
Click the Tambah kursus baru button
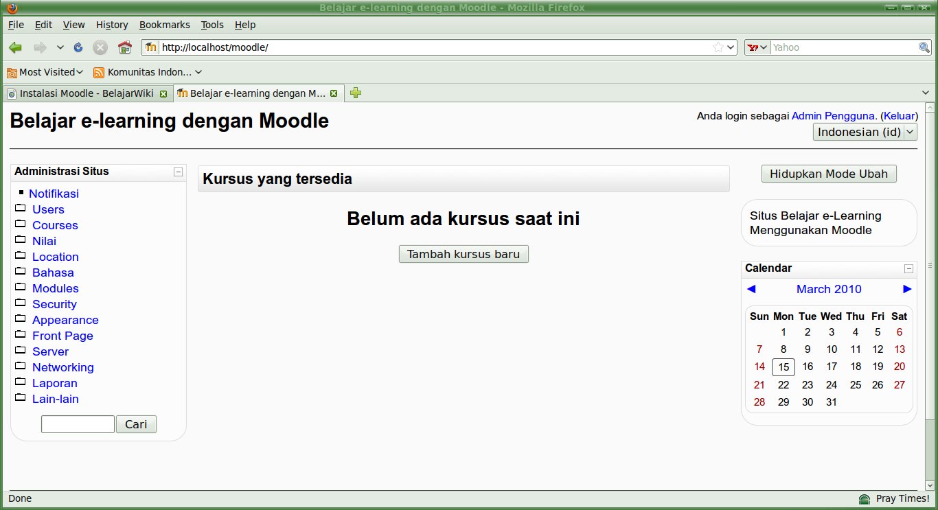464,254
